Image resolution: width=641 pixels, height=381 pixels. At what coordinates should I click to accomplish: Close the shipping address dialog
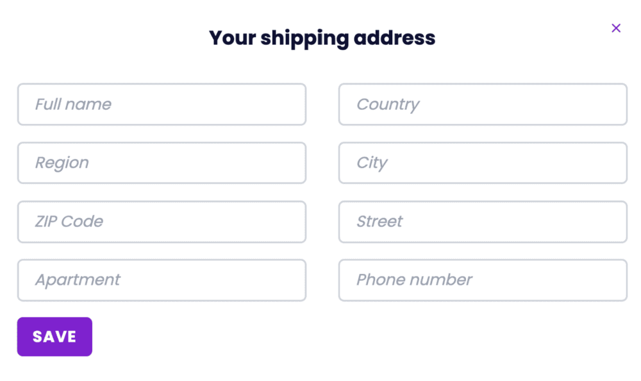pyautogui.click(x=616, y=28)
